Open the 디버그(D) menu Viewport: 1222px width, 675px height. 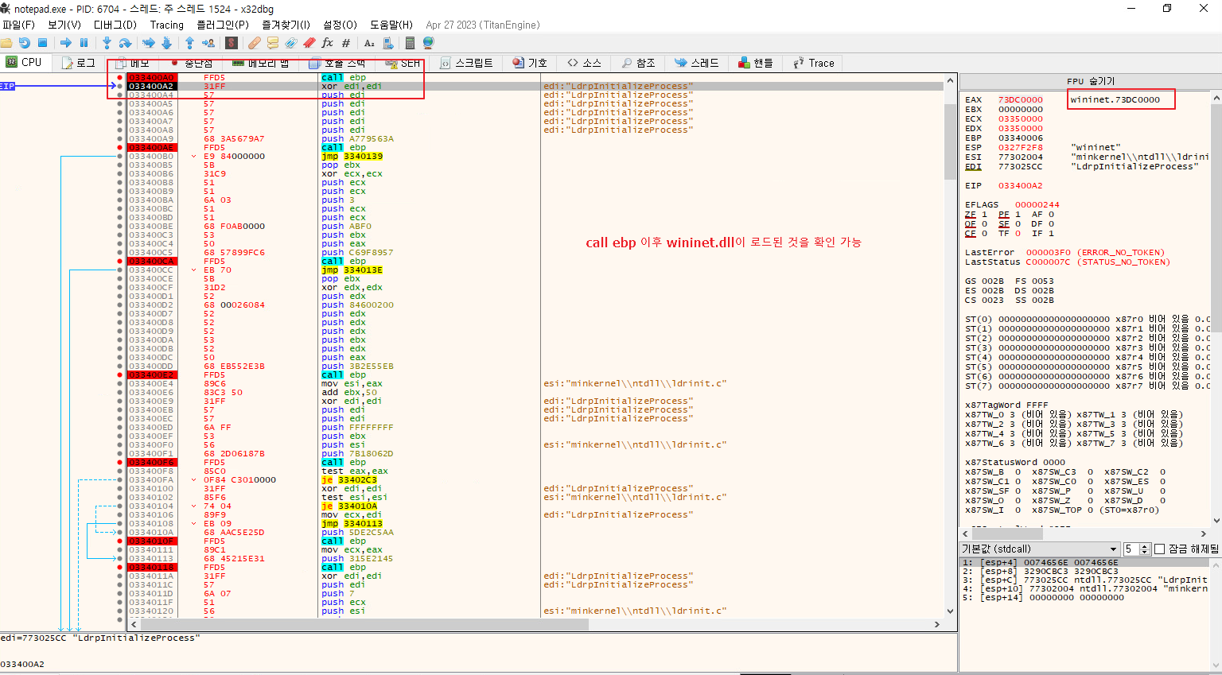coord(115,25)
